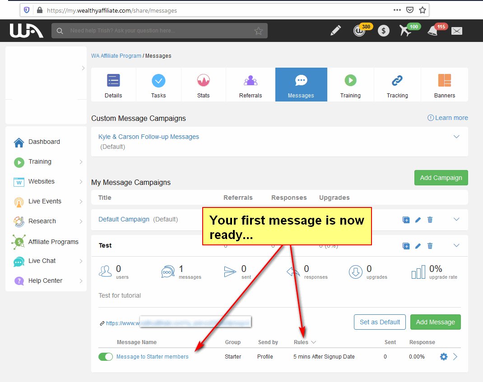
Task: Disable the Message to Starter members toggle
Action: [106, 356]
